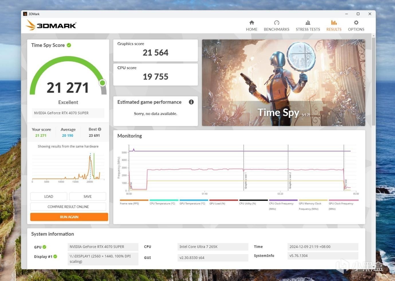Click the purple CPU Clock Frequency legend

pyautogui.click(x=283, y=205)
